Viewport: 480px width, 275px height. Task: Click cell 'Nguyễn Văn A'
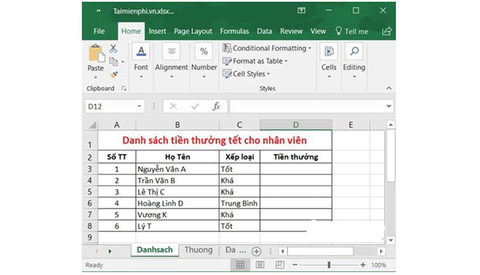pyautogui.click(x=177, y=169)
